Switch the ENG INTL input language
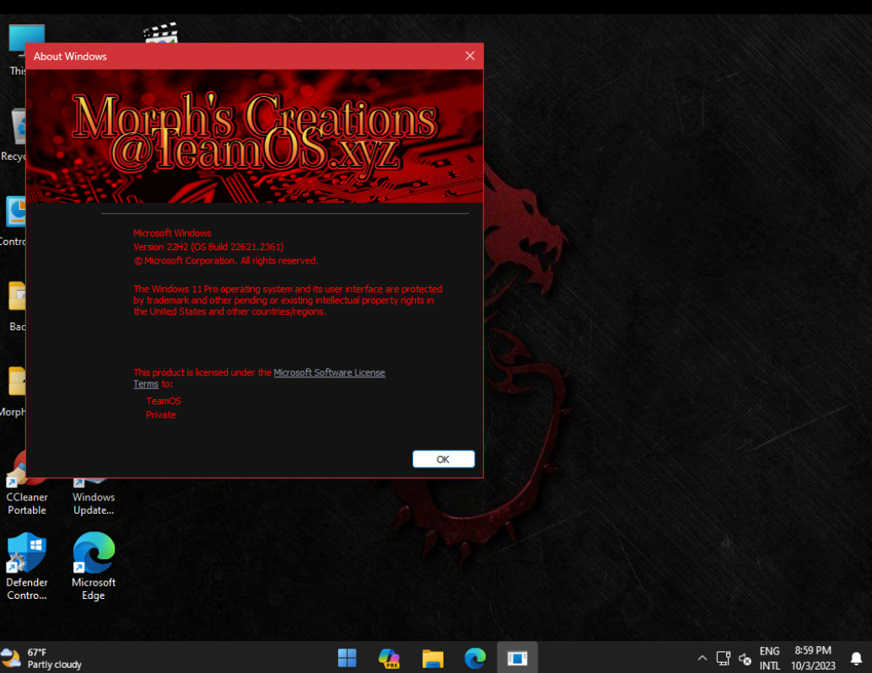 pos(770,658)
